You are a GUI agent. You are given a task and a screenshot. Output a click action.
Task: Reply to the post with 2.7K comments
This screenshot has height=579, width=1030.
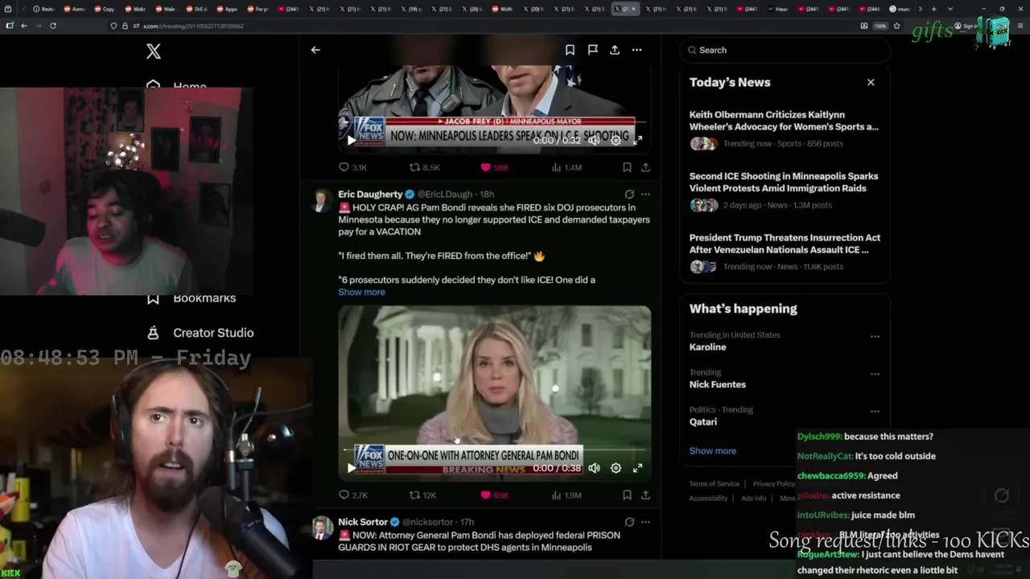point(352,495)
